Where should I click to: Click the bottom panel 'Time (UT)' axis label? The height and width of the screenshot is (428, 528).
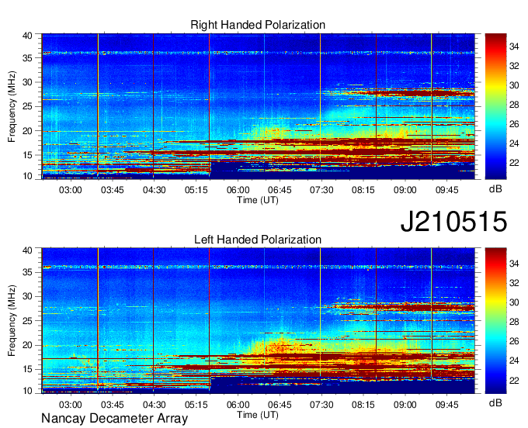click(x=258, y=415)
